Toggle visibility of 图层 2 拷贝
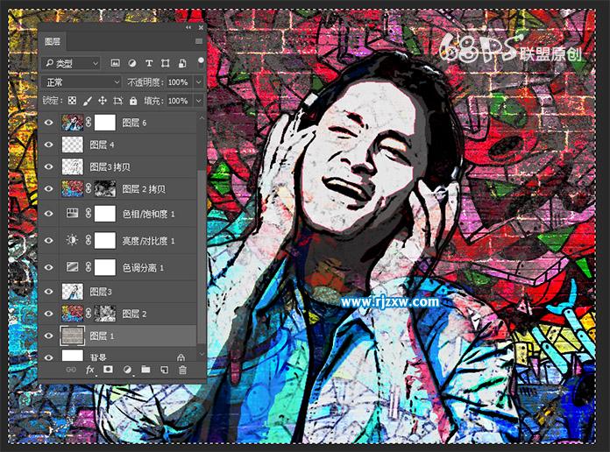This screenshot has width=610, height=452. point(48,188)
